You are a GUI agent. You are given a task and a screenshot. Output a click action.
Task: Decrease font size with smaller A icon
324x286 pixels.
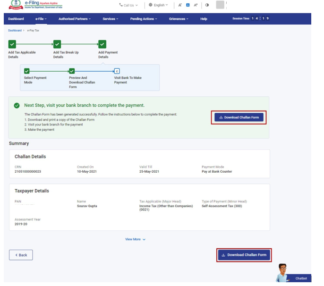(180, 5)
